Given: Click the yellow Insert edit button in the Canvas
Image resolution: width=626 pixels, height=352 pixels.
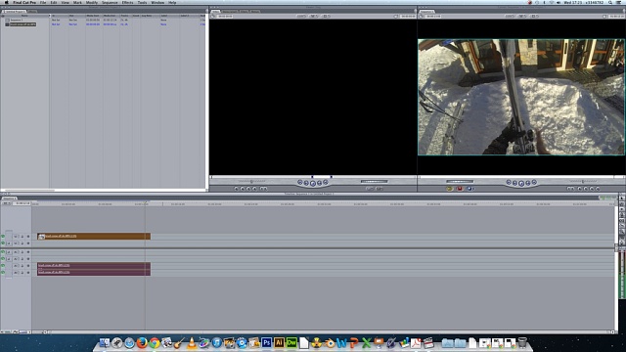Looking at the screenshot, I should point(450,189).
